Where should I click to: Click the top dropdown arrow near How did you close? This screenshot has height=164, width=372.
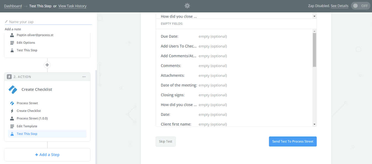(x=314, y=16)
